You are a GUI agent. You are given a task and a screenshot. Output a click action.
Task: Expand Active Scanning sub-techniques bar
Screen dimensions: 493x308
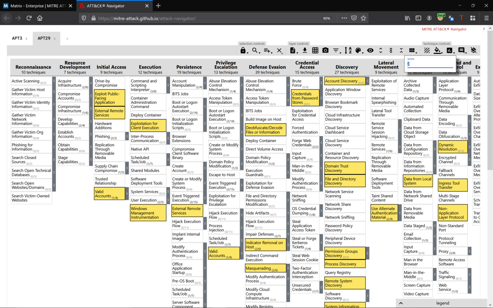(53, 81)
